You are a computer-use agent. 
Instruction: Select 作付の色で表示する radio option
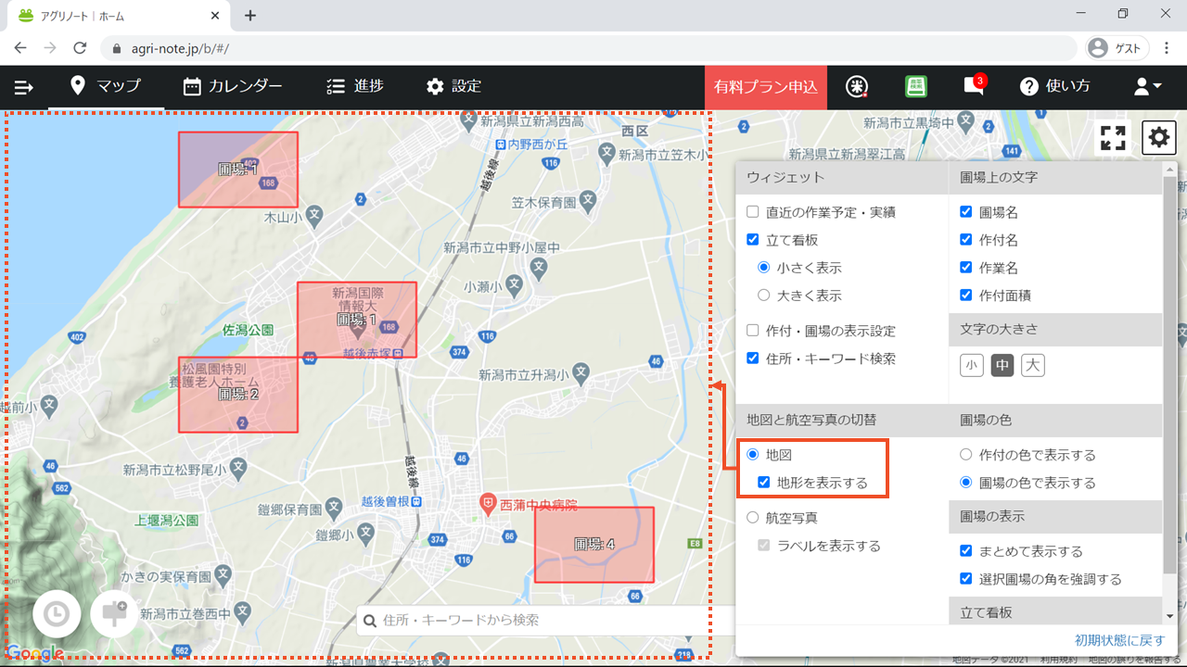point(966,455)
